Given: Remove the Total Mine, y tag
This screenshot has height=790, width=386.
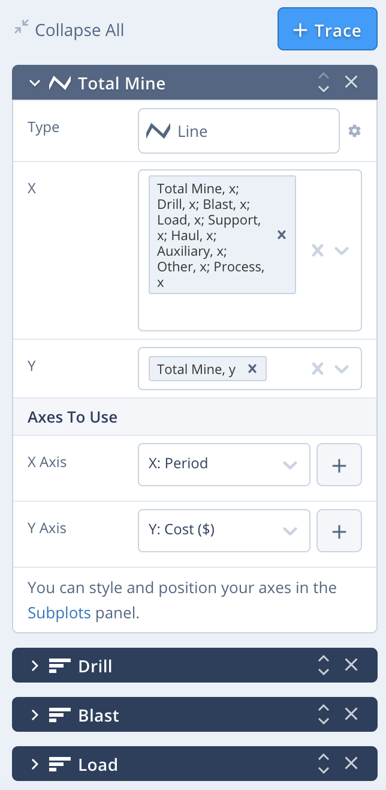Looking at the screenshot, I should pyautogui.click(x=252, y=369).
